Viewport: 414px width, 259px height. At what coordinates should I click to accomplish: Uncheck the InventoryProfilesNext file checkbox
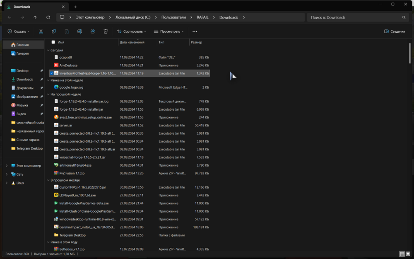coord(52,73)
